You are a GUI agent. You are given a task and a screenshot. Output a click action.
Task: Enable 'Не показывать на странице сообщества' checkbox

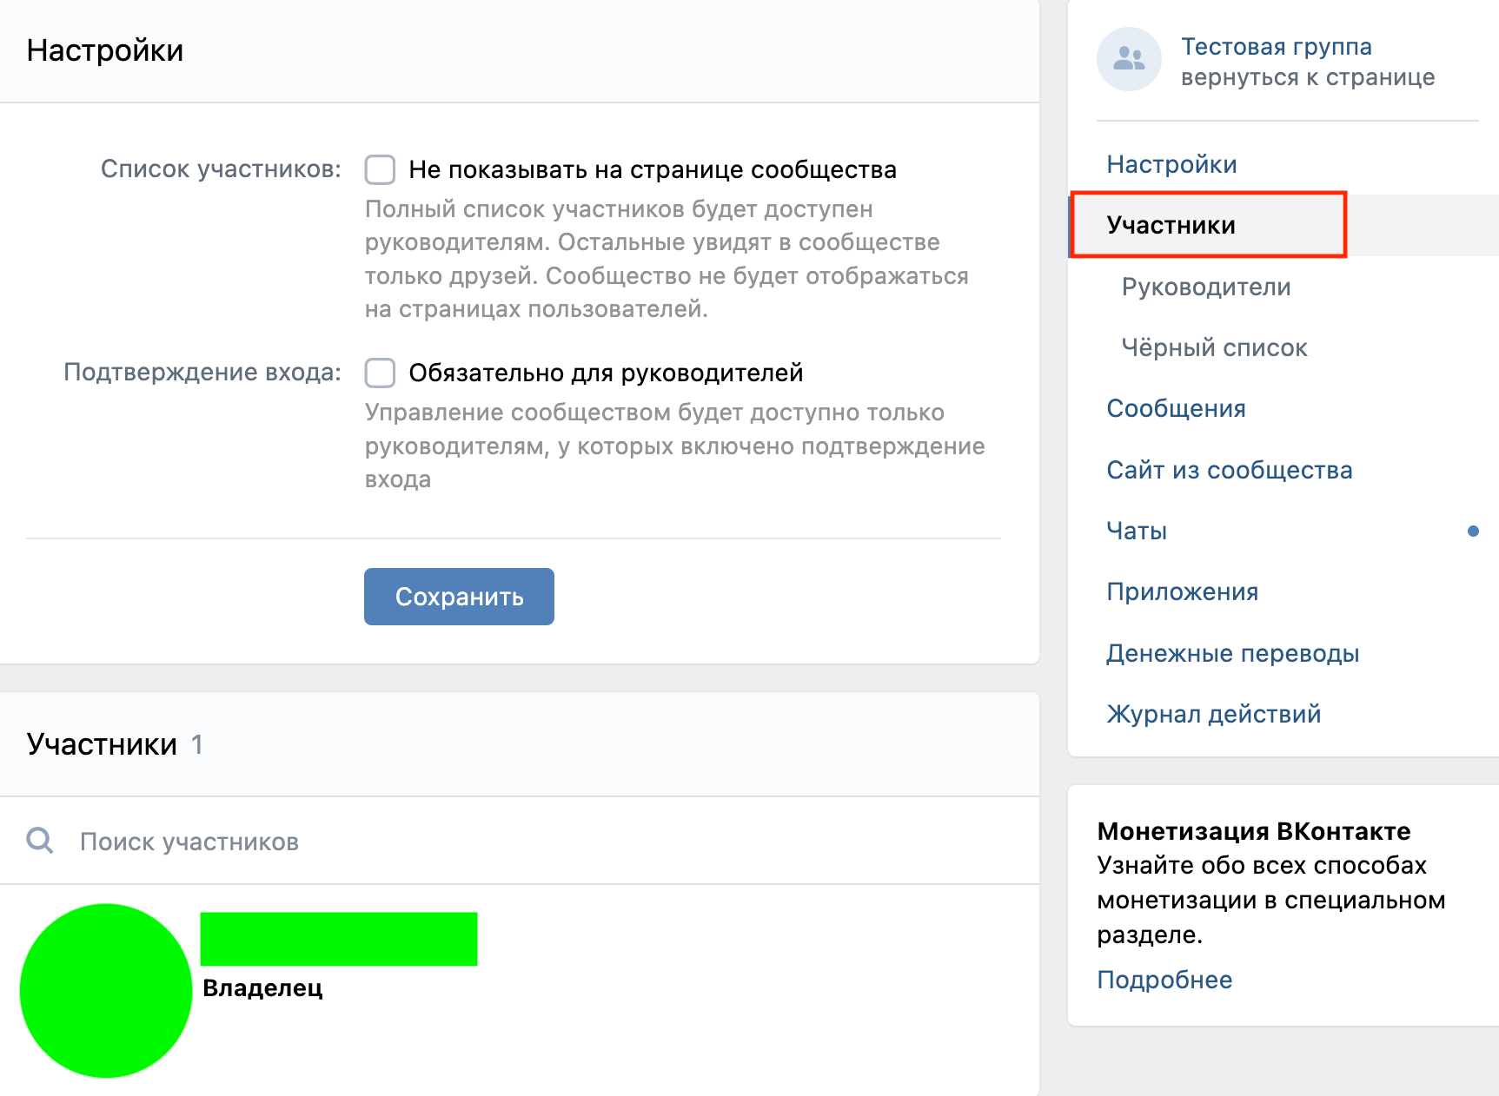(x=380, y=169)
